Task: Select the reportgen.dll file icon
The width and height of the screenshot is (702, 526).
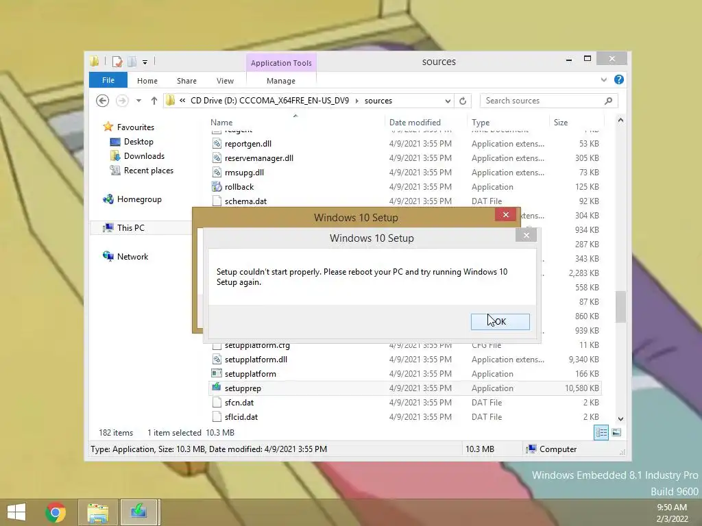Action: click(x=217, y=144)
